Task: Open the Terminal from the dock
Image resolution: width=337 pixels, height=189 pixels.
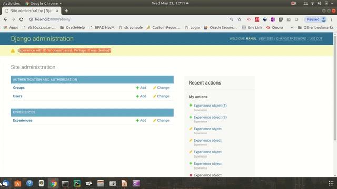Action: click(65, 183)
